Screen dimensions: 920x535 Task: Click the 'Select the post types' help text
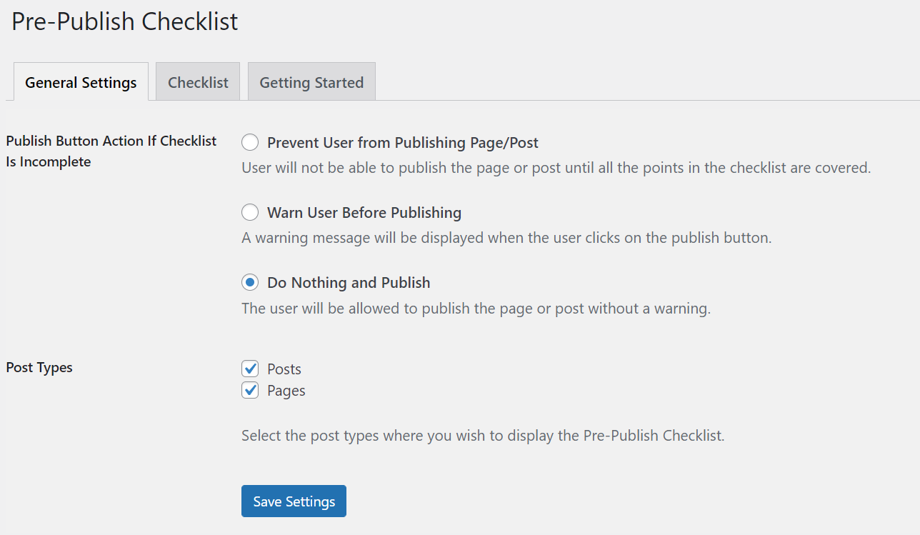pos(483,435)
